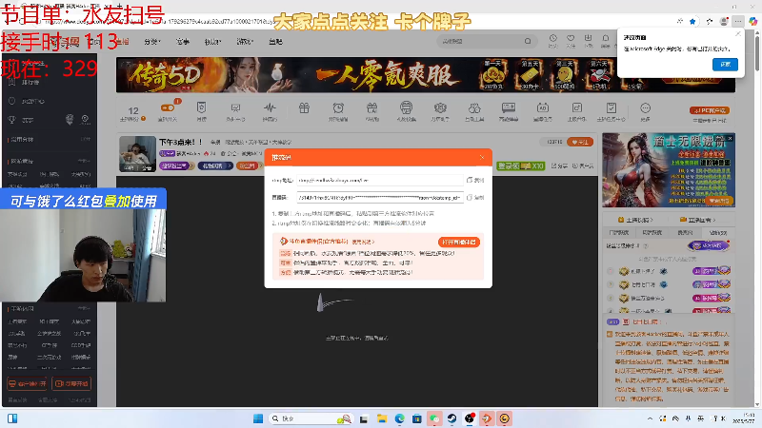Open the download icon in site header
The height and width of the screenshot is (428, 762).
click(x=588, y=40)
